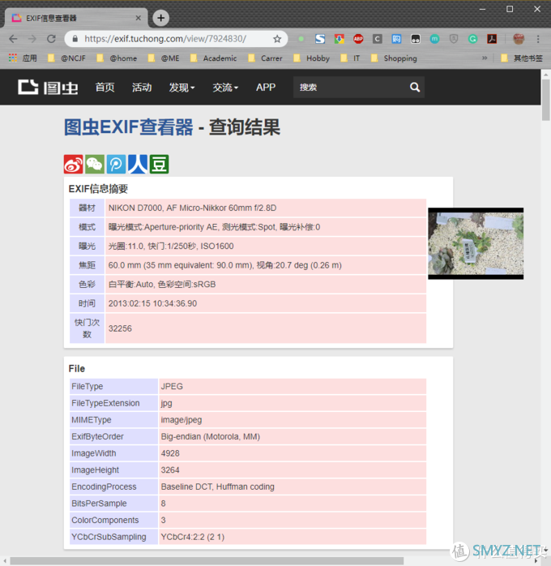Click the ImageWidth value 4928

(x=170, y=453)
